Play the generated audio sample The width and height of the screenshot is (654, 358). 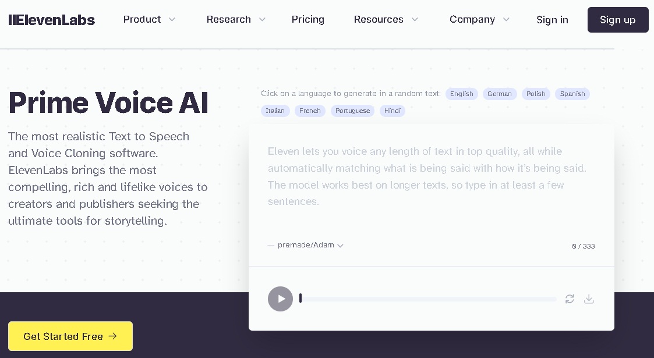click(x=280, y=299)
